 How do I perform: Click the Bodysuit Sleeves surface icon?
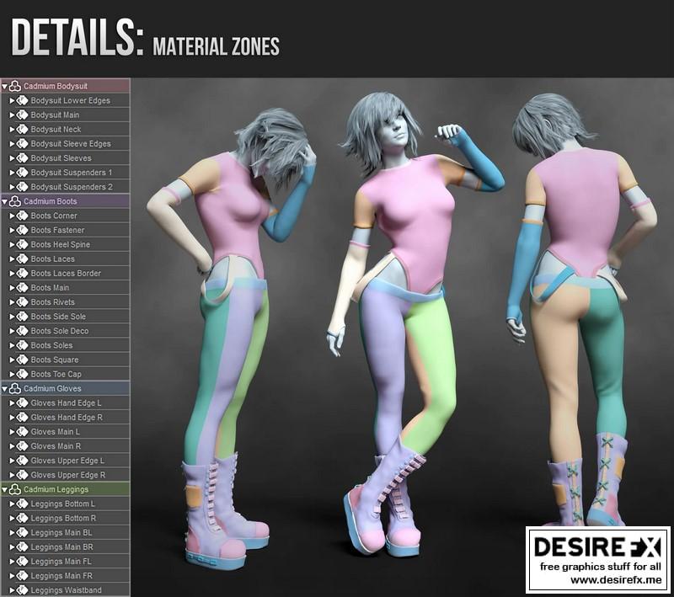(x=22, y=158)
